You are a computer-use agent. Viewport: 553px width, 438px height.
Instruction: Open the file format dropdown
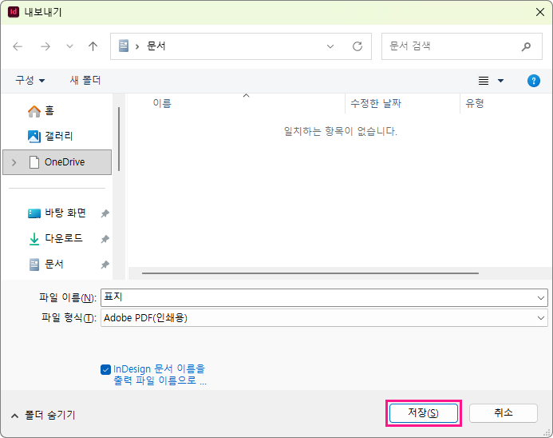tap(542, 318)
